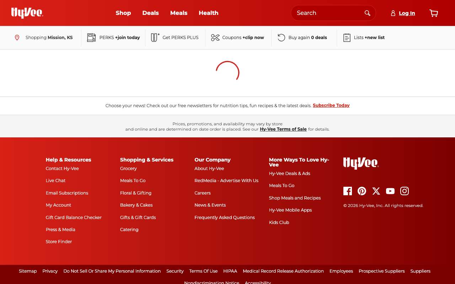Change store from Shopping Mission, KS
The width and height of the screenshot is (455, 284).
pos(49,38)
